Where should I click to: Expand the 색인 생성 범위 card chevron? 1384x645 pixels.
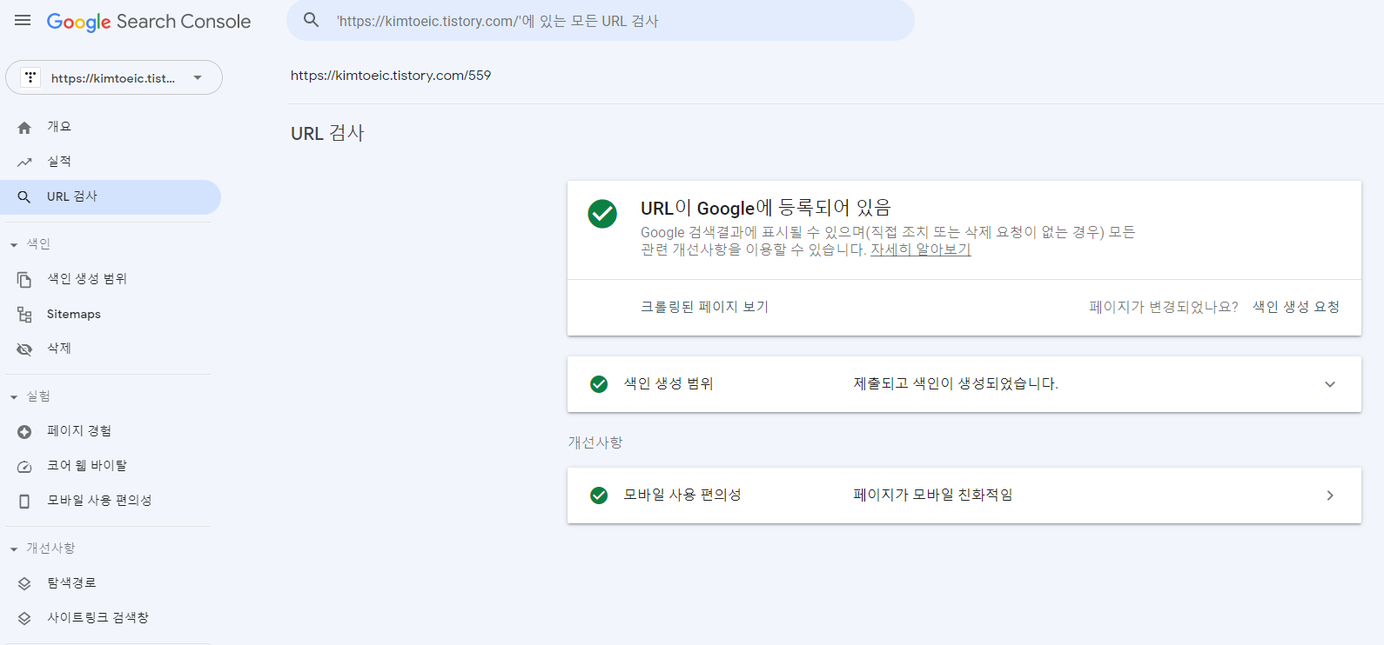point(1330,384)
